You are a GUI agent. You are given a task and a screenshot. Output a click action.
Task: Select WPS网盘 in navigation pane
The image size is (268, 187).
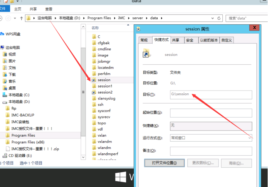[13, 34]
